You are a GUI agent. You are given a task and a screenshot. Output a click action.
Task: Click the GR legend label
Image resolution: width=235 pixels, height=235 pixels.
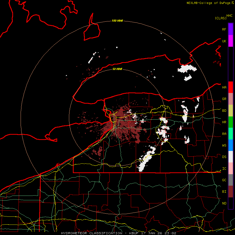click(x=224, y=99)
